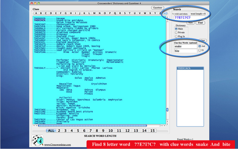This screenshot has height=149, width=238.
Task: Set search word length to 5
Action: (x=78, y=131)
